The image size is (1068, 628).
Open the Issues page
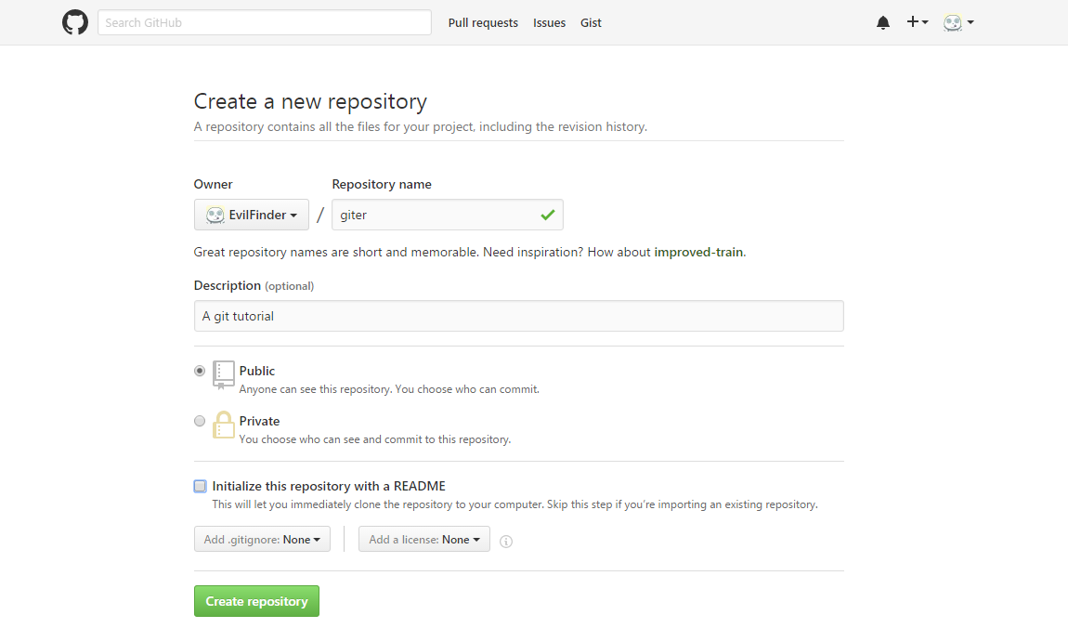pyautogui.click(x=549, y=22)
